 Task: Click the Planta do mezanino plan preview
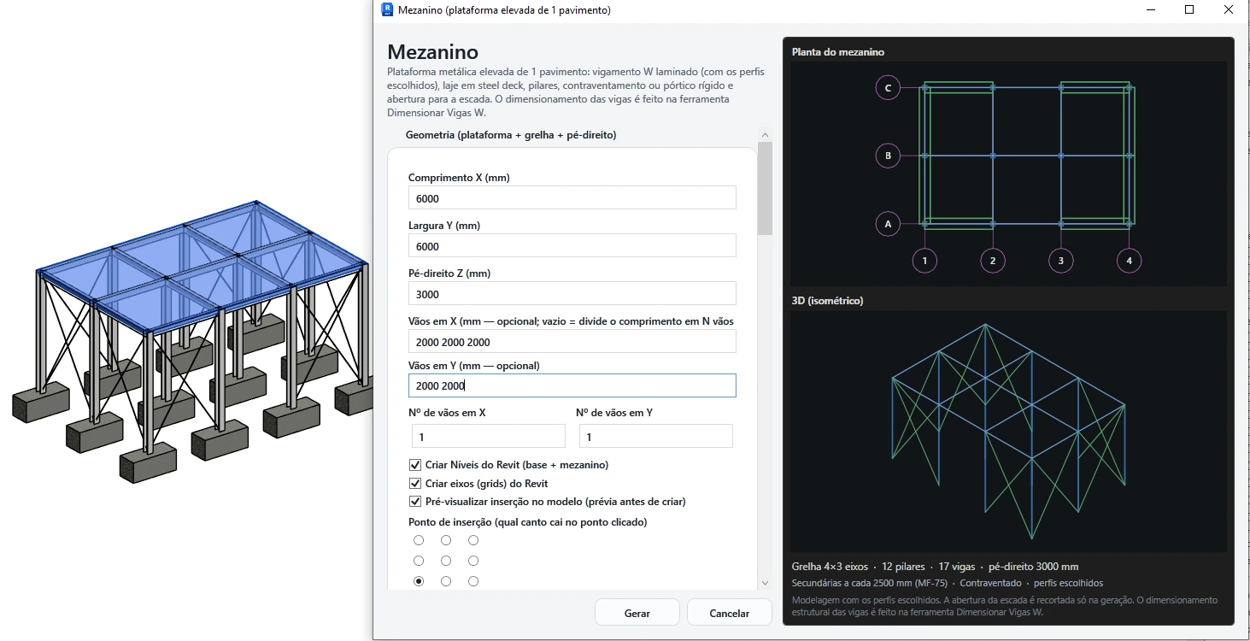1008,173
